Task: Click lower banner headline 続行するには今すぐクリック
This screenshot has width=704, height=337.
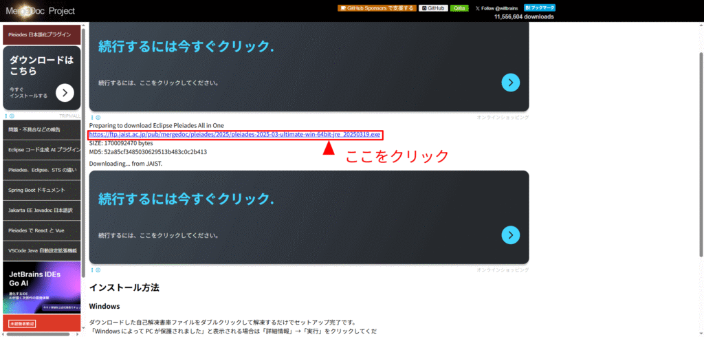Action: (186, 199)
